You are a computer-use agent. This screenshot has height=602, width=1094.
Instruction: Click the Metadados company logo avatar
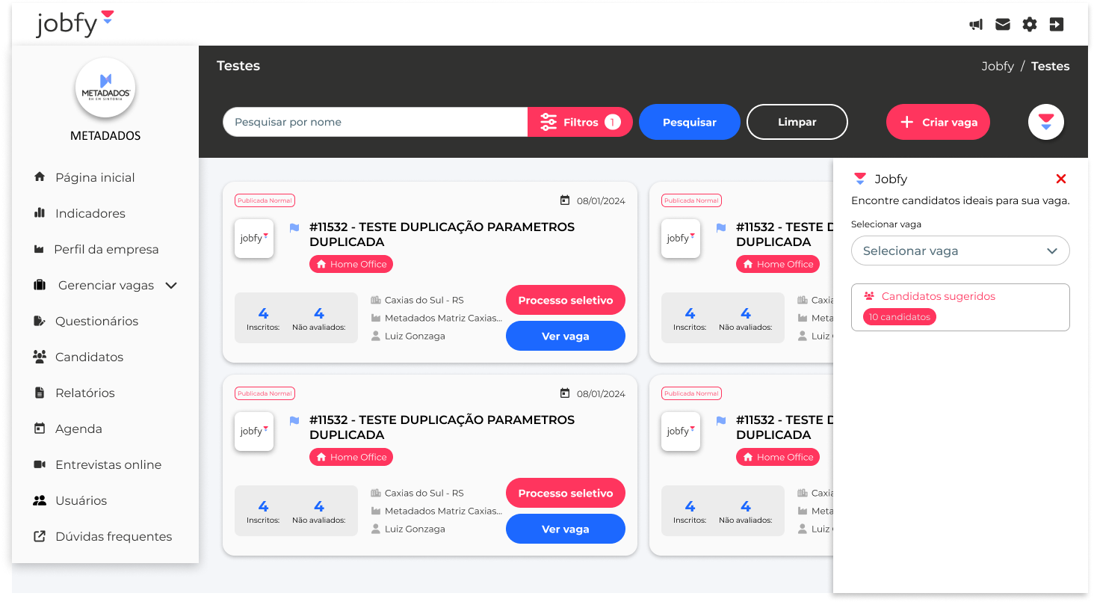pos(105,88)
